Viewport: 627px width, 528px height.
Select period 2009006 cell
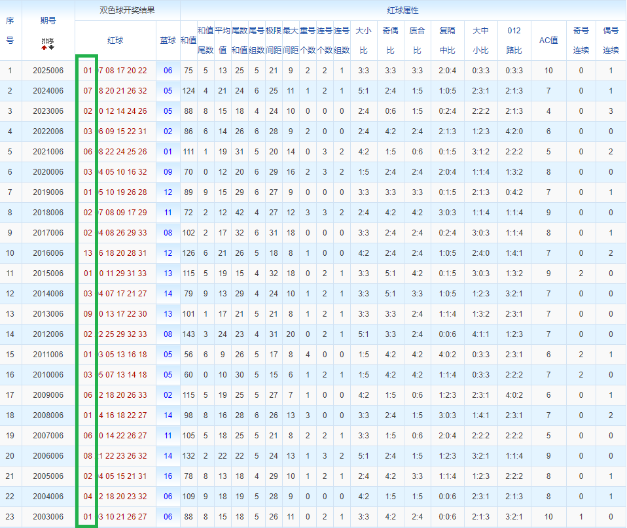(48, 395)
